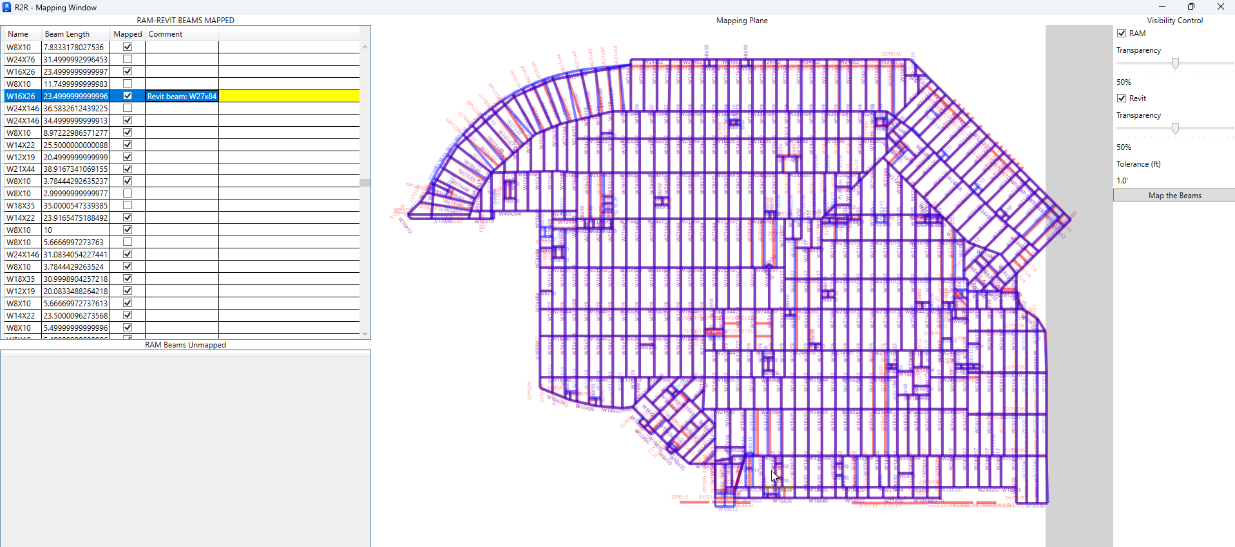Uncheck Mapped box for highlighted W16X26 row
Viewport: 1235px width, 547px height.
128,96
